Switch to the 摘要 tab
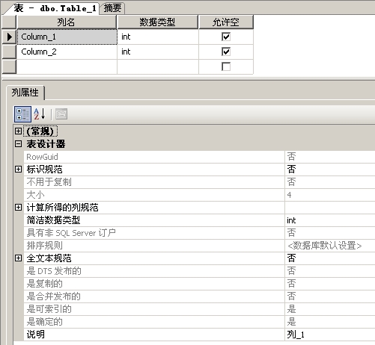The image size is (375, 345). click(x=112, y=8)
